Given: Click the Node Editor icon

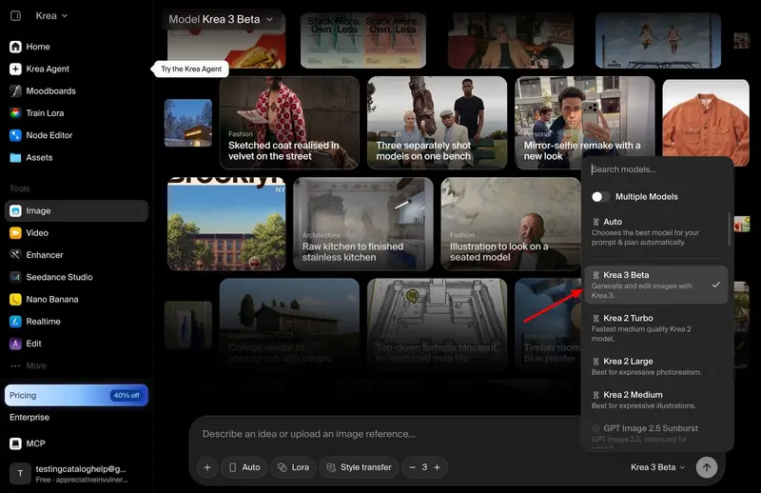Looking at the screenshot, I should coord(15,135).
